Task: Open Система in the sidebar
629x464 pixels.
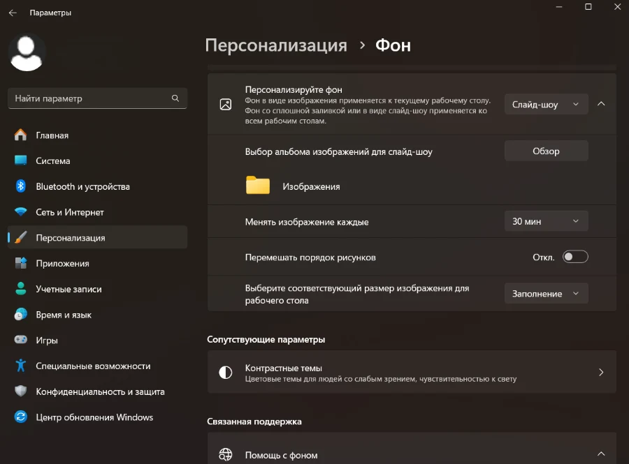Action: point(53,160)
